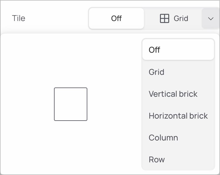Select Grid from the dropdown list
The width and height of the screenshot is (220, 175).
click(157, 72)
